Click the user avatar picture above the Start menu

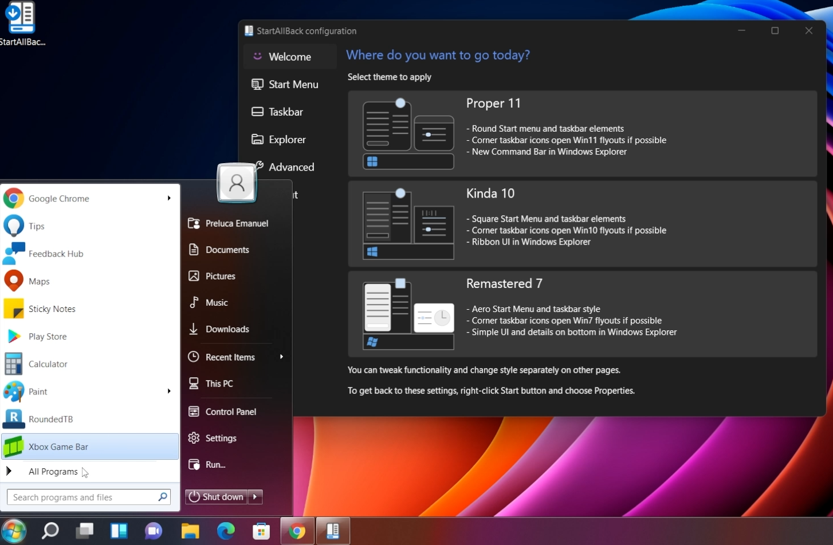[x=237, y=183]
